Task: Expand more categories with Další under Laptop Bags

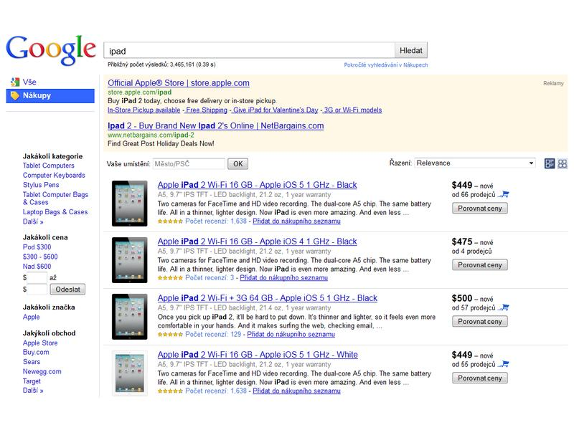Action: pos(33,221)
